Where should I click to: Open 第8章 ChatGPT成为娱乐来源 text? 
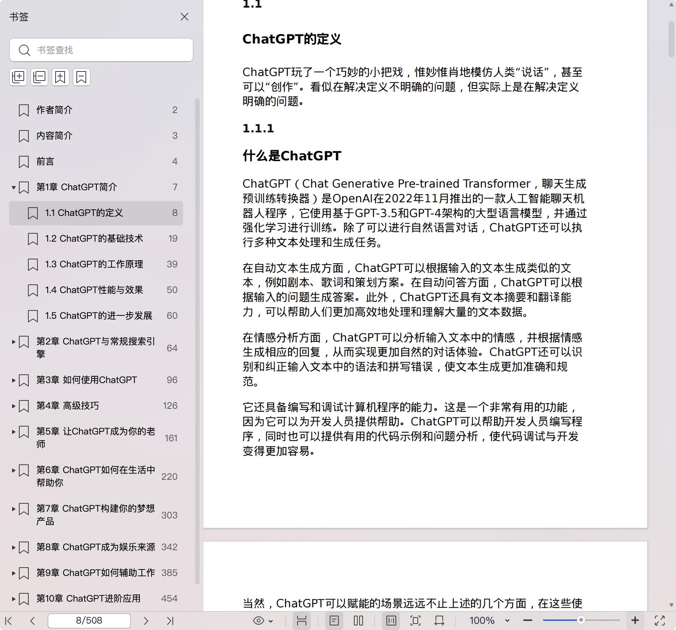[96, 547]
